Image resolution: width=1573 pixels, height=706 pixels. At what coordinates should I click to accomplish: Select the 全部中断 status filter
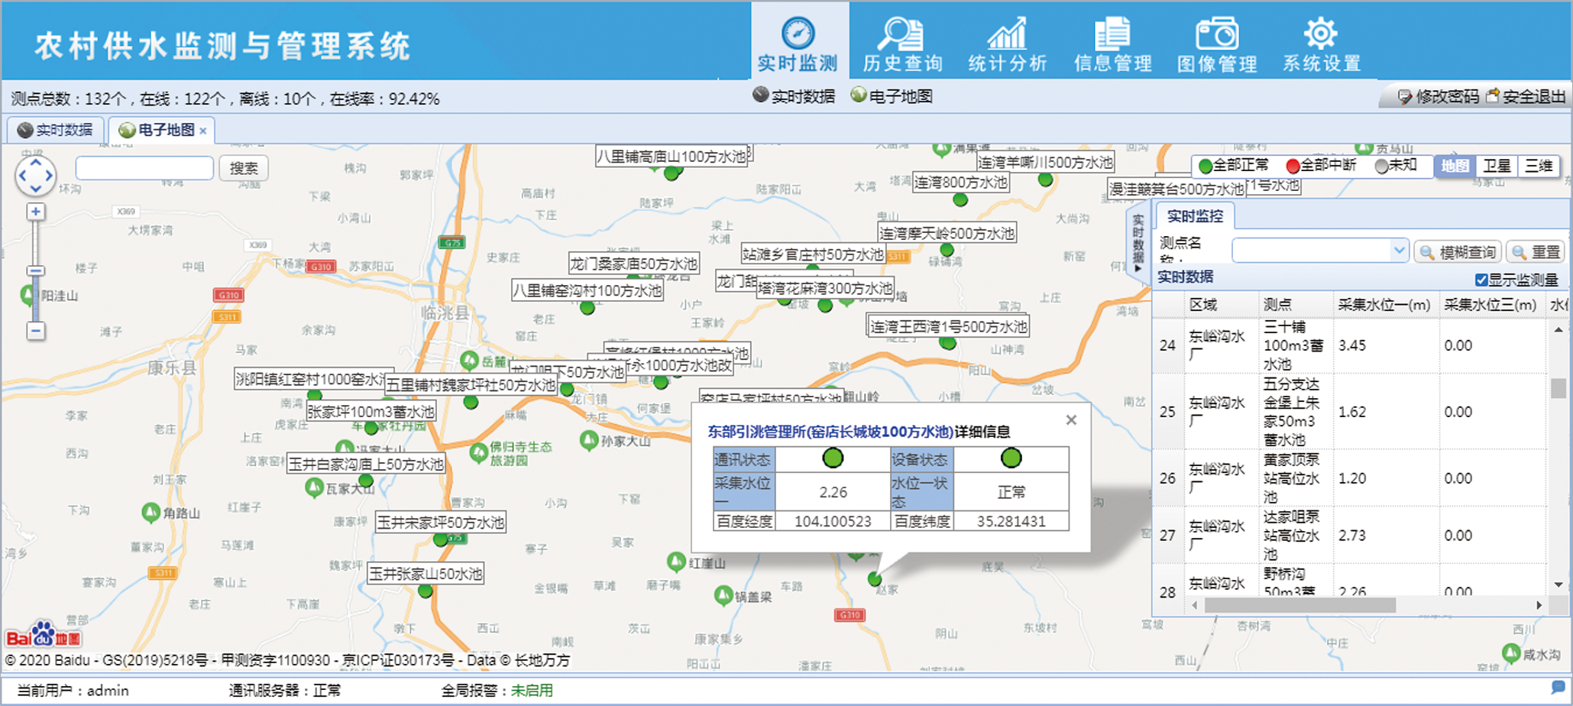pos(1320,166)
